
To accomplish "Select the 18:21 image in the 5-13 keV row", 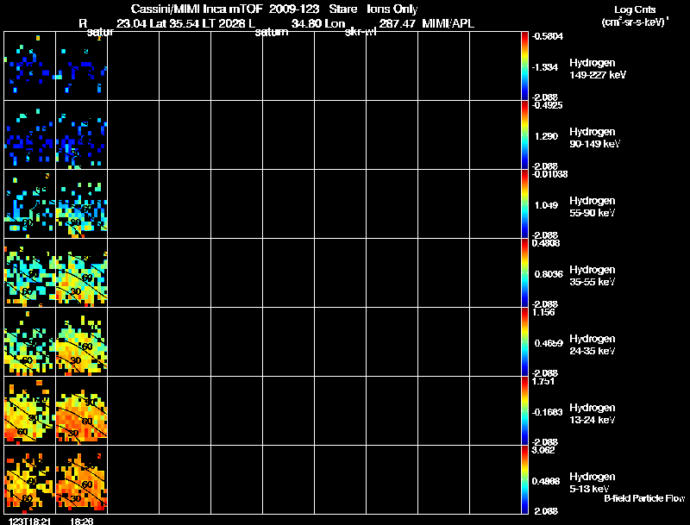I will 30,480.
